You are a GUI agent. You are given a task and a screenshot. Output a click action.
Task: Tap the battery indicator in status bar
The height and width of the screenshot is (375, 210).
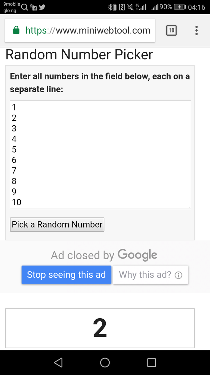pos(180,7)
